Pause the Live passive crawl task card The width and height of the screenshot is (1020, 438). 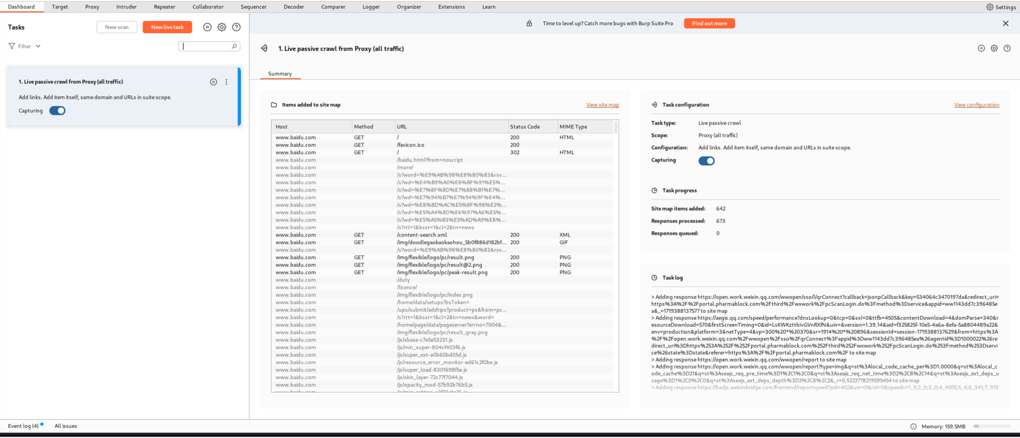click(213, 82)
